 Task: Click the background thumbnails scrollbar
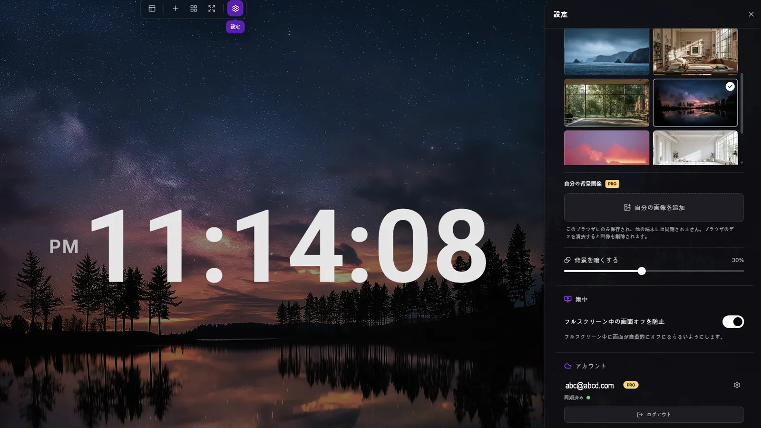tap(741, 103)
